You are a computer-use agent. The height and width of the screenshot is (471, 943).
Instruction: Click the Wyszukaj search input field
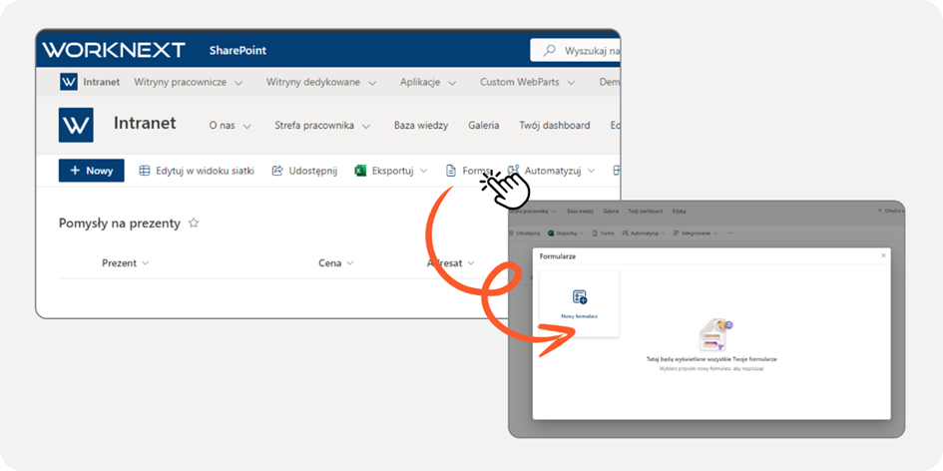click(575, 51)
